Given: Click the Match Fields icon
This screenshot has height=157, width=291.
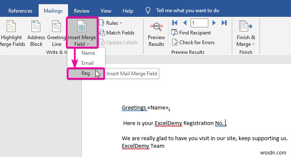Looking at the screenshot, I should [x=102, y=32].
